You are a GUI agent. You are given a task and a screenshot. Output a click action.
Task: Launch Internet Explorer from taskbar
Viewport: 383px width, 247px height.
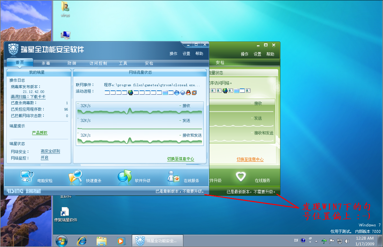point(82,241)
